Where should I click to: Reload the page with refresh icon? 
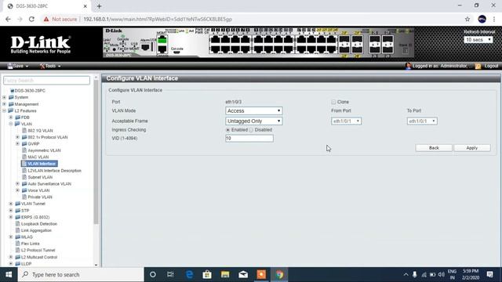point(31,19)
